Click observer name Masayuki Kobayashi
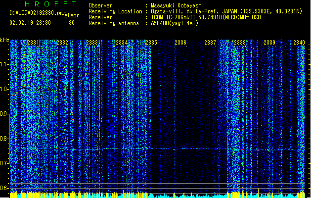 point(178,5)
